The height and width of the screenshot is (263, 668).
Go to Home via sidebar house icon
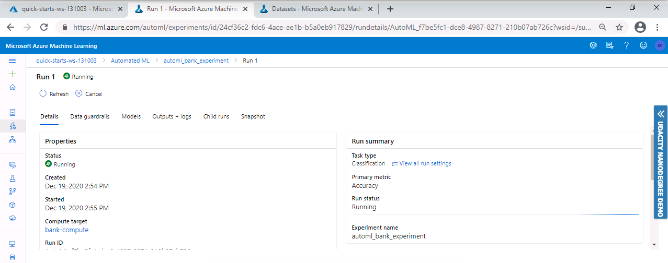13,87
